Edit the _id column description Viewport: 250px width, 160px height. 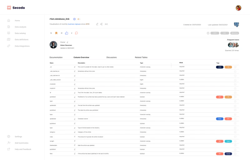75,67
